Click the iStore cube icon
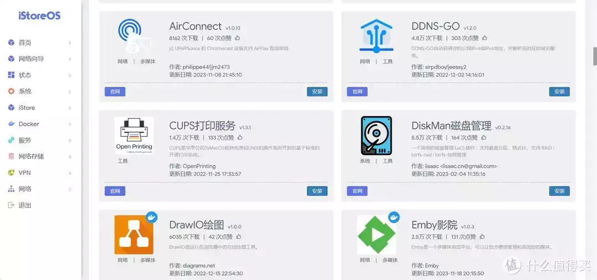This screenshot has width=597, height=280. pyautogui.click(x=11, y=108)
